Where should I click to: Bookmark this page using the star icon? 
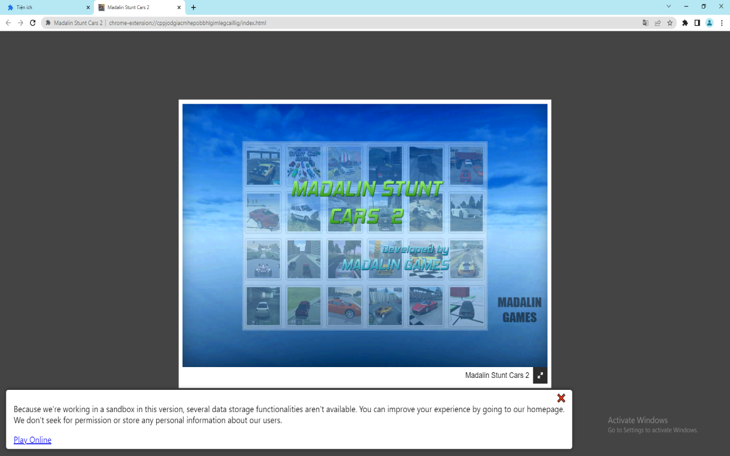coord(670,23)
